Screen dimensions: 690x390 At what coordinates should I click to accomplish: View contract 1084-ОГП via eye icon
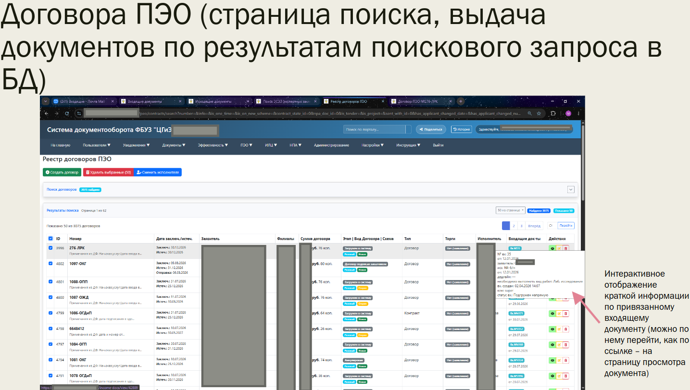tap(552, 344)
